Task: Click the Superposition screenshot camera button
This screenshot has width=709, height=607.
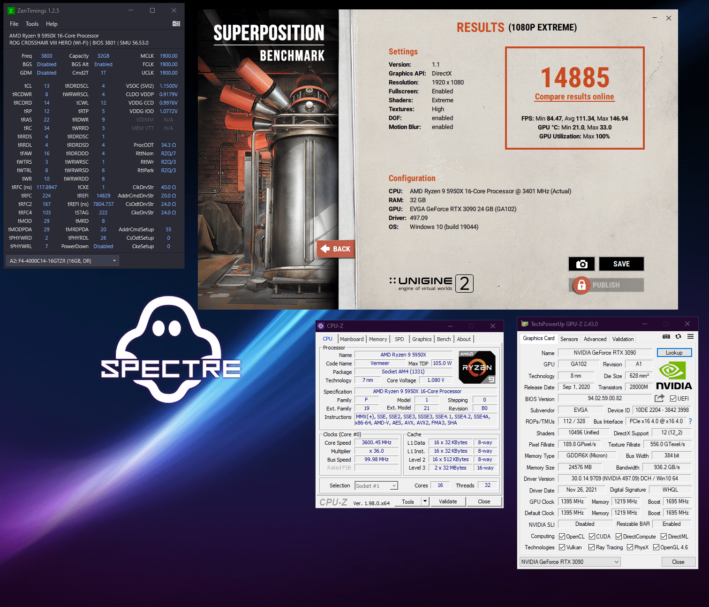Action: pos(581,264)
